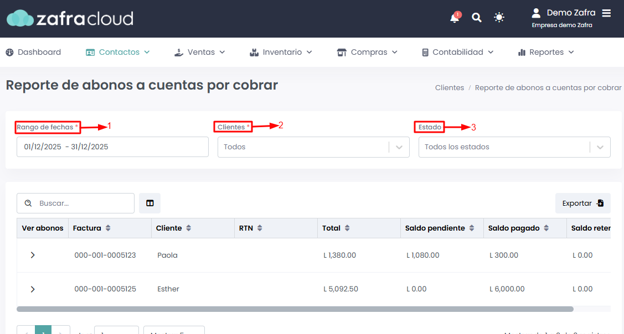Click paid balance L 6,000.00
Screen dimensions: 624x334
click(507, 289)
